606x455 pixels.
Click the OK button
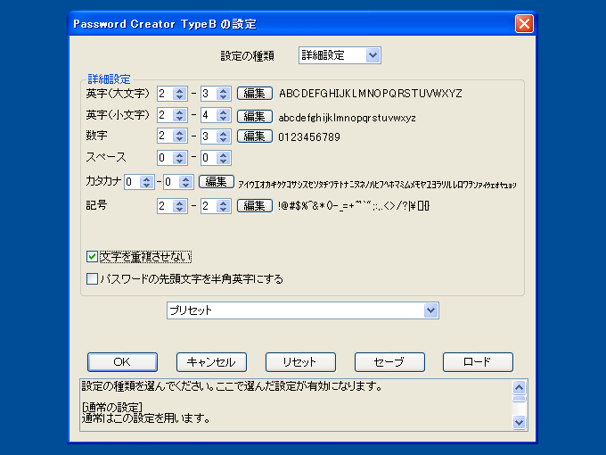click(122, 362)
